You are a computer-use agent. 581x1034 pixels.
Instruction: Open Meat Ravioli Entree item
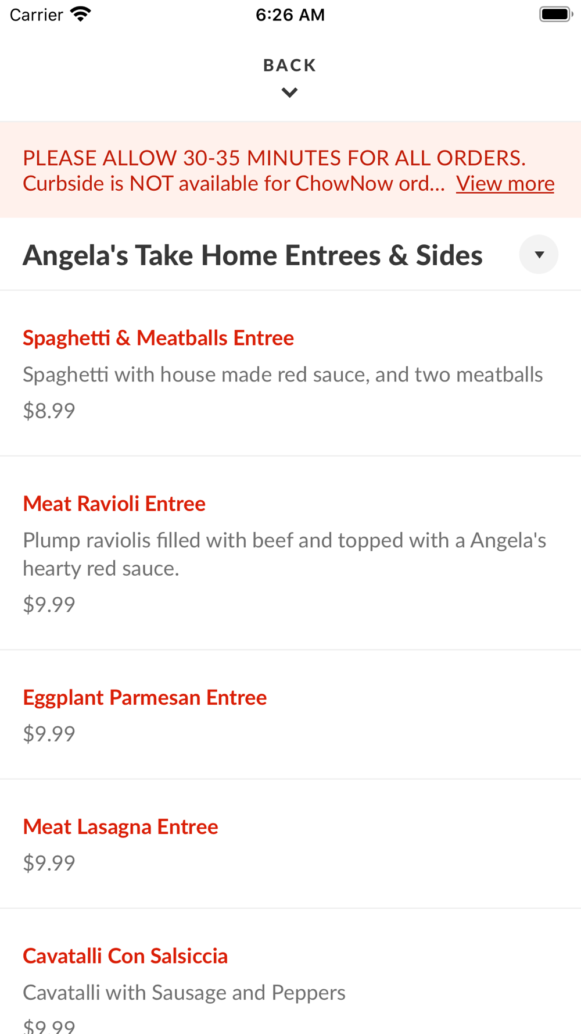click(114, 504)
